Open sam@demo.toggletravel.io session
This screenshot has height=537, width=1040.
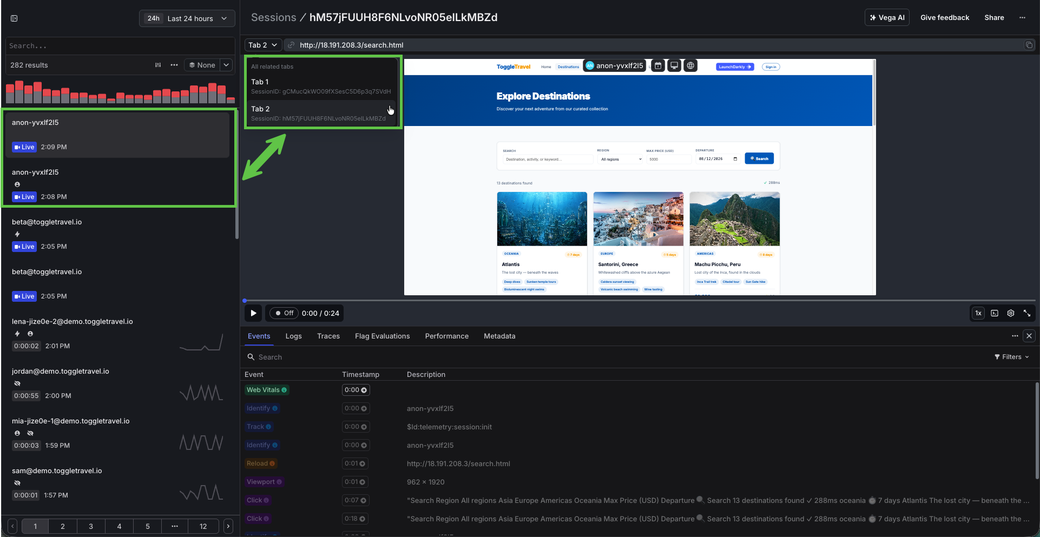(117, 483)
